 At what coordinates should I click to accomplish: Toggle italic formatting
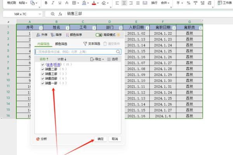(53, 3)
